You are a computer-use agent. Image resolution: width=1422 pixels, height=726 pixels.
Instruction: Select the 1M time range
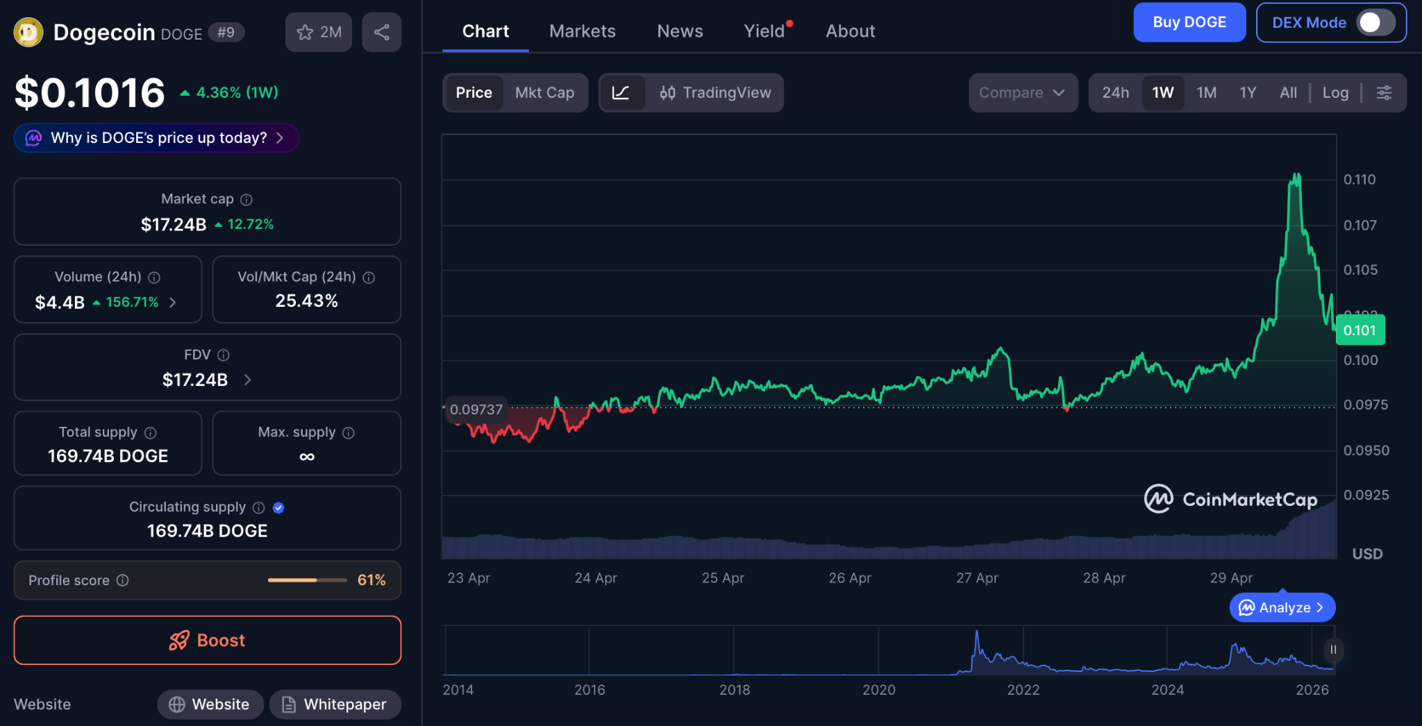pyautogui.click(x=1206, y=92)
